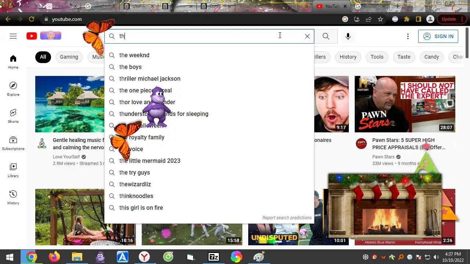470x264 pixels.
Task: Choose the suggestion 'the boys'
Action: tap(209, 67)
